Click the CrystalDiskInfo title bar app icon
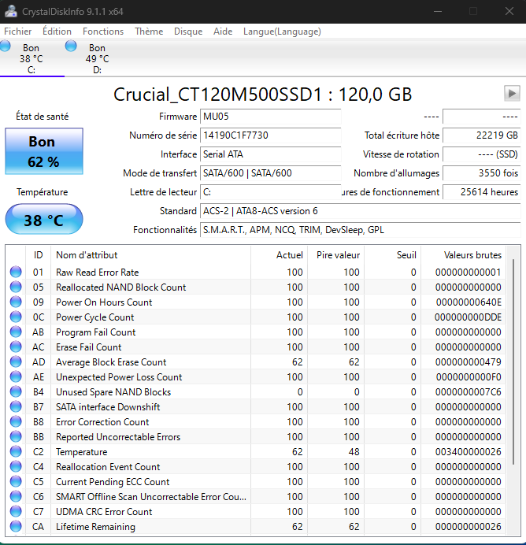This screenshot has height=545, width=526. pos(11,12)
